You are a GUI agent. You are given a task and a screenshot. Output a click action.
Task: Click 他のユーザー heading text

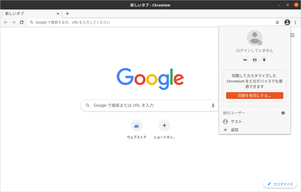234,113
